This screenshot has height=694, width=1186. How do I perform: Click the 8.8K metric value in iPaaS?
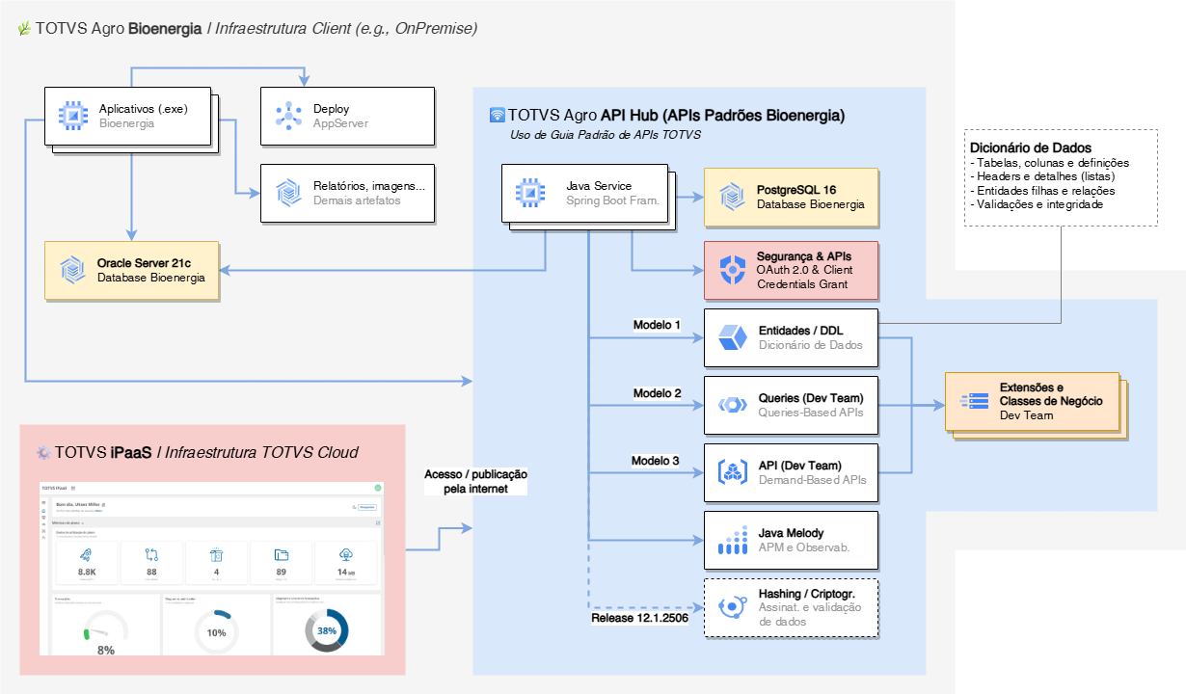[87, 573]
